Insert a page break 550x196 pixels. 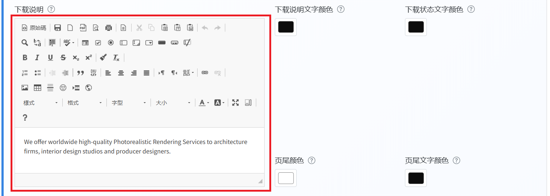click(x=76, y=88)
